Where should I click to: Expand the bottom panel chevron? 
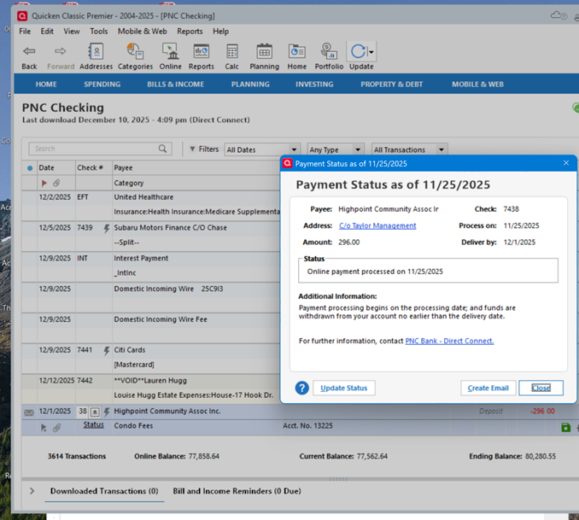[32, 491]
